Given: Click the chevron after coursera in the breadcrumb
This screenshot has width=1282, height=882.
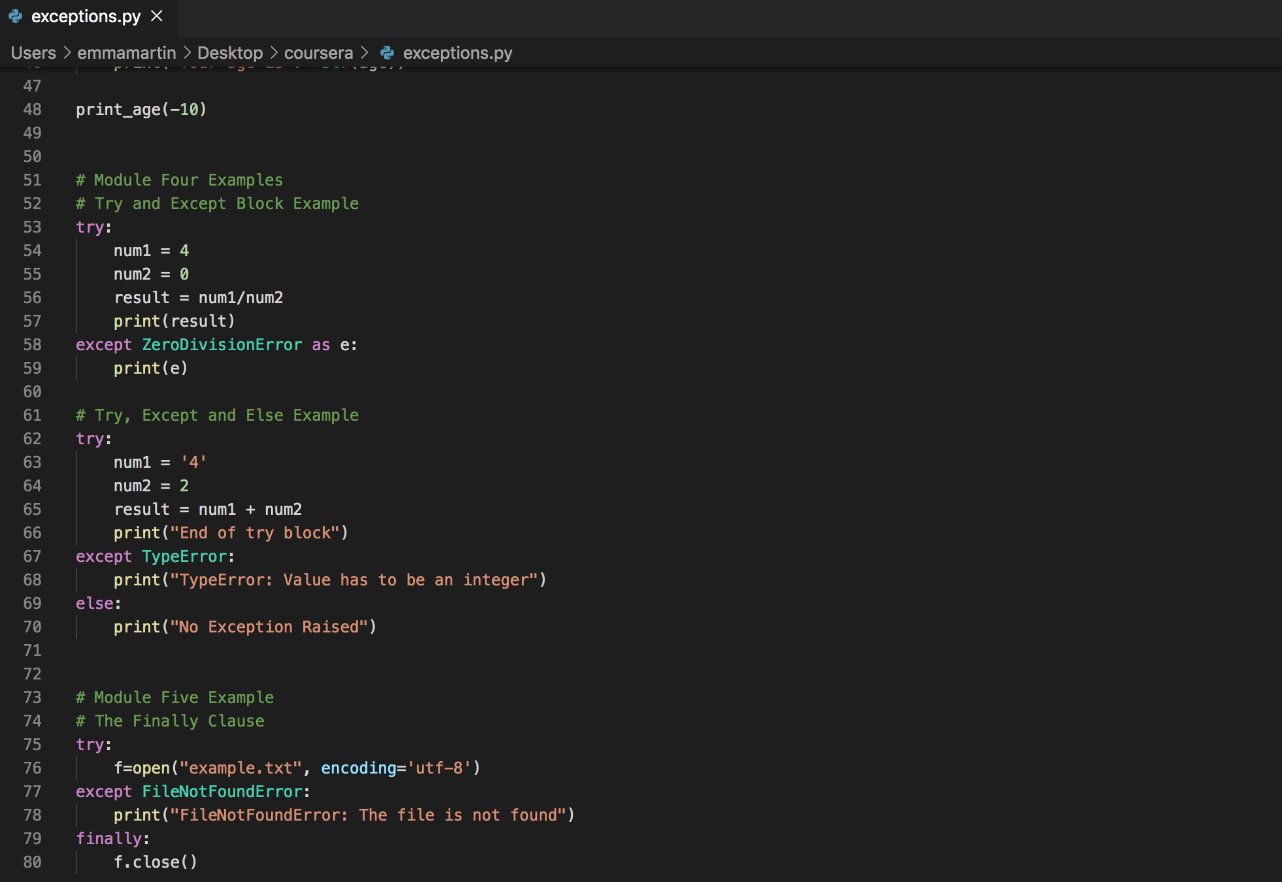Looking at the screenshot, I should click(365, 53).
